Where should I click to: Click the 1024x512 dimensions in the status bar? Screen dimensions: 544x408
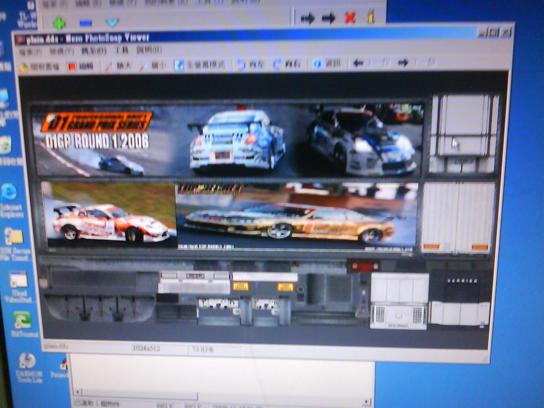tap(146, 348)
